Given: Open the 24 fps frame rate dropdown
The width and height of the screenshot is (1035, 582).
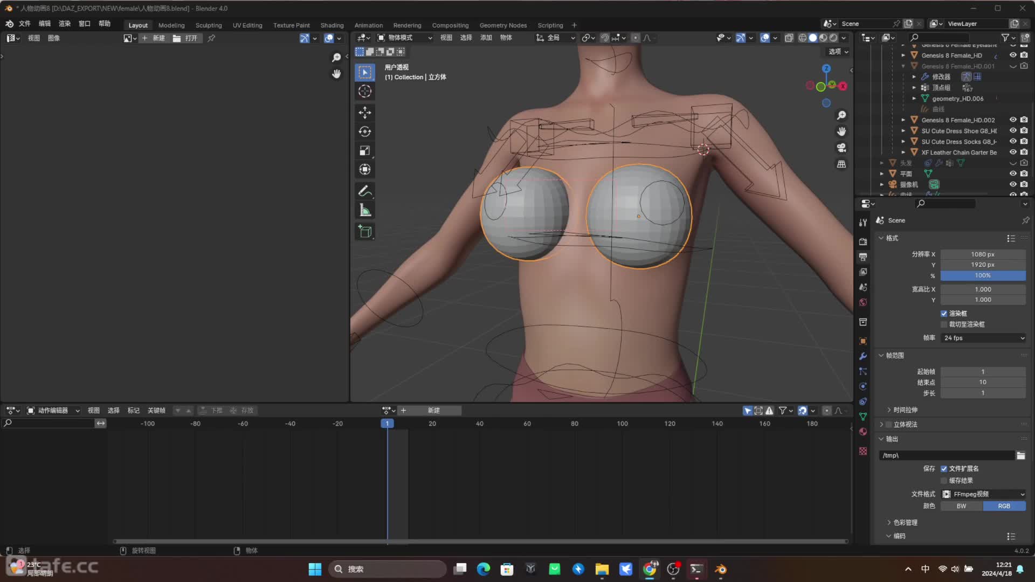Looking at the screenshot, I should 983,338.
